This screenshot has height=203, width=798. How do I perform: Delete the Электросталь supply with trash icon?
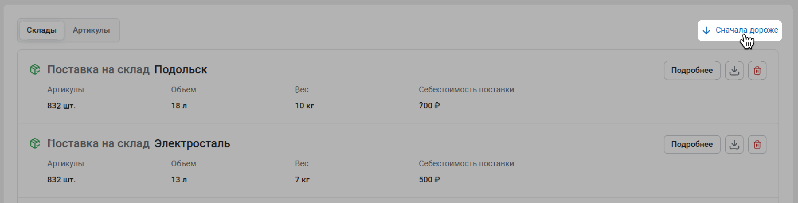[757, 145]
